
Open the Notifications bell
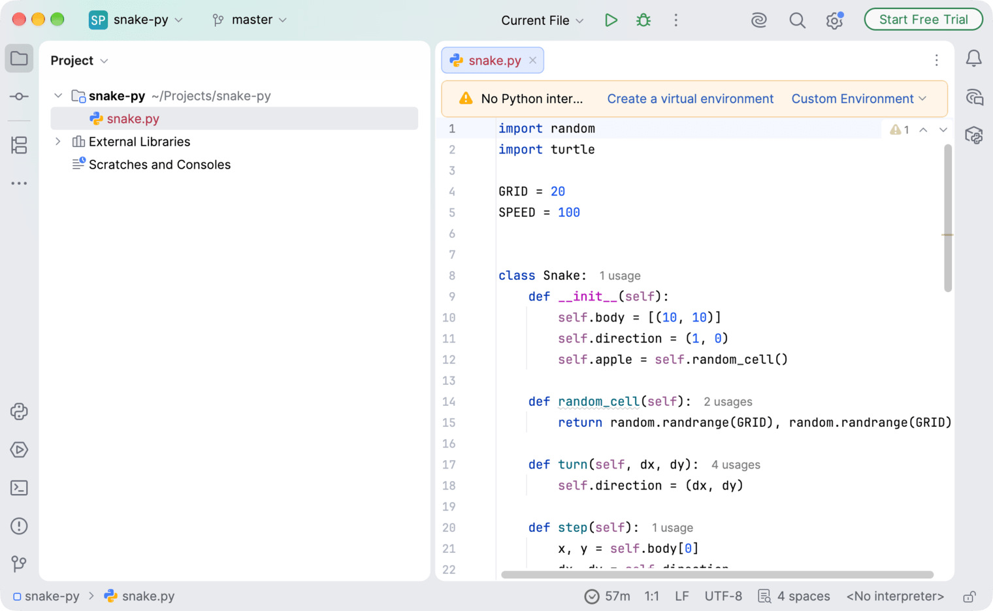973,59
